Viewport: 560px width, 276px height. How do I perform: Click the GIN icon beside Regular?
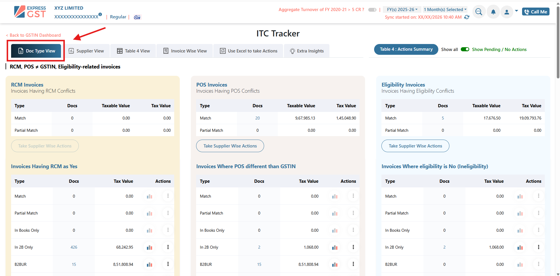pos(137,17)
